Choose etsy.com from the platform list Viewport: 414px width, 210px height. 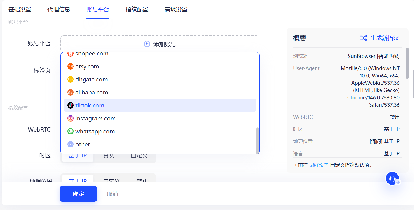coord(160,66)
